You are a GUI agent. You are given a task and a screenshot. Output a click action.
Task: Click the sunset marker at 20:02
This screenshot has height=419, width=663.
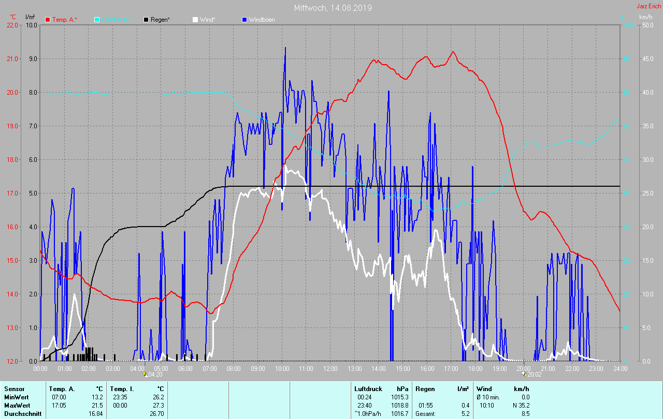tap(525, 374)
